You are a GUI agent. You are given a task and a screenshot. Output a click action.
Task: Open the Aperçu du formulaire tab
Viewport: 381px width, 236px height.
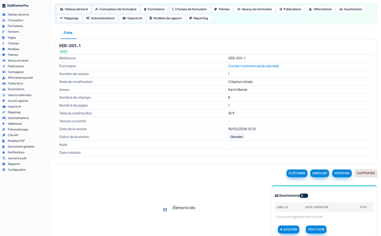[255, 9]
